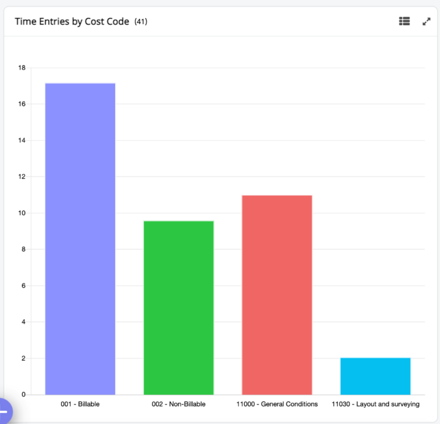Click the red General Conditions bar
This screenshot has width=440, height=424.
(x=277, y=295)
